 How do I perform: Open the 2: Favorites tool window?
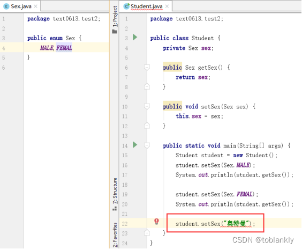(115, 235)
